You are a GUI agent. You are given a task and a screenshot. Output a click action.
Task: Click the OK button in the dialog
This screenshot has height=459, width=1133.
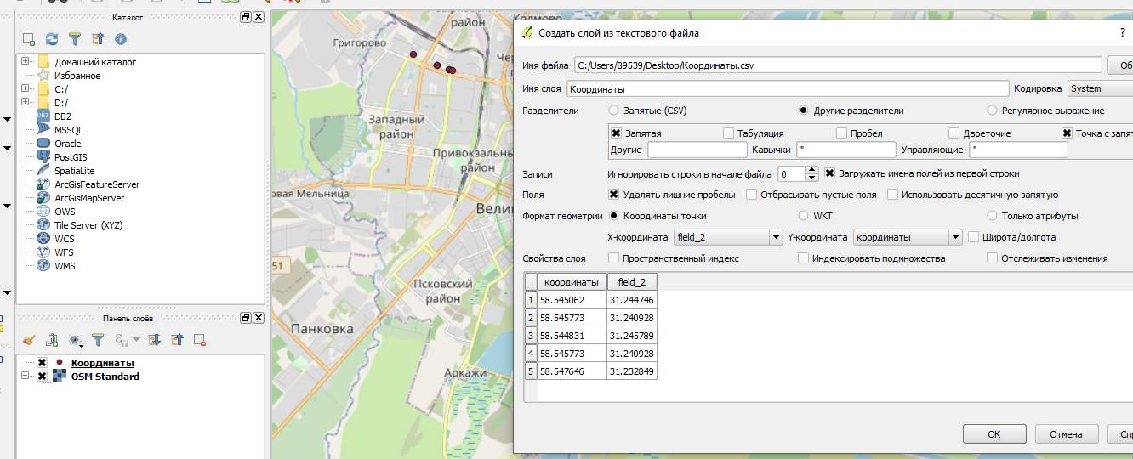click(994, 434)
